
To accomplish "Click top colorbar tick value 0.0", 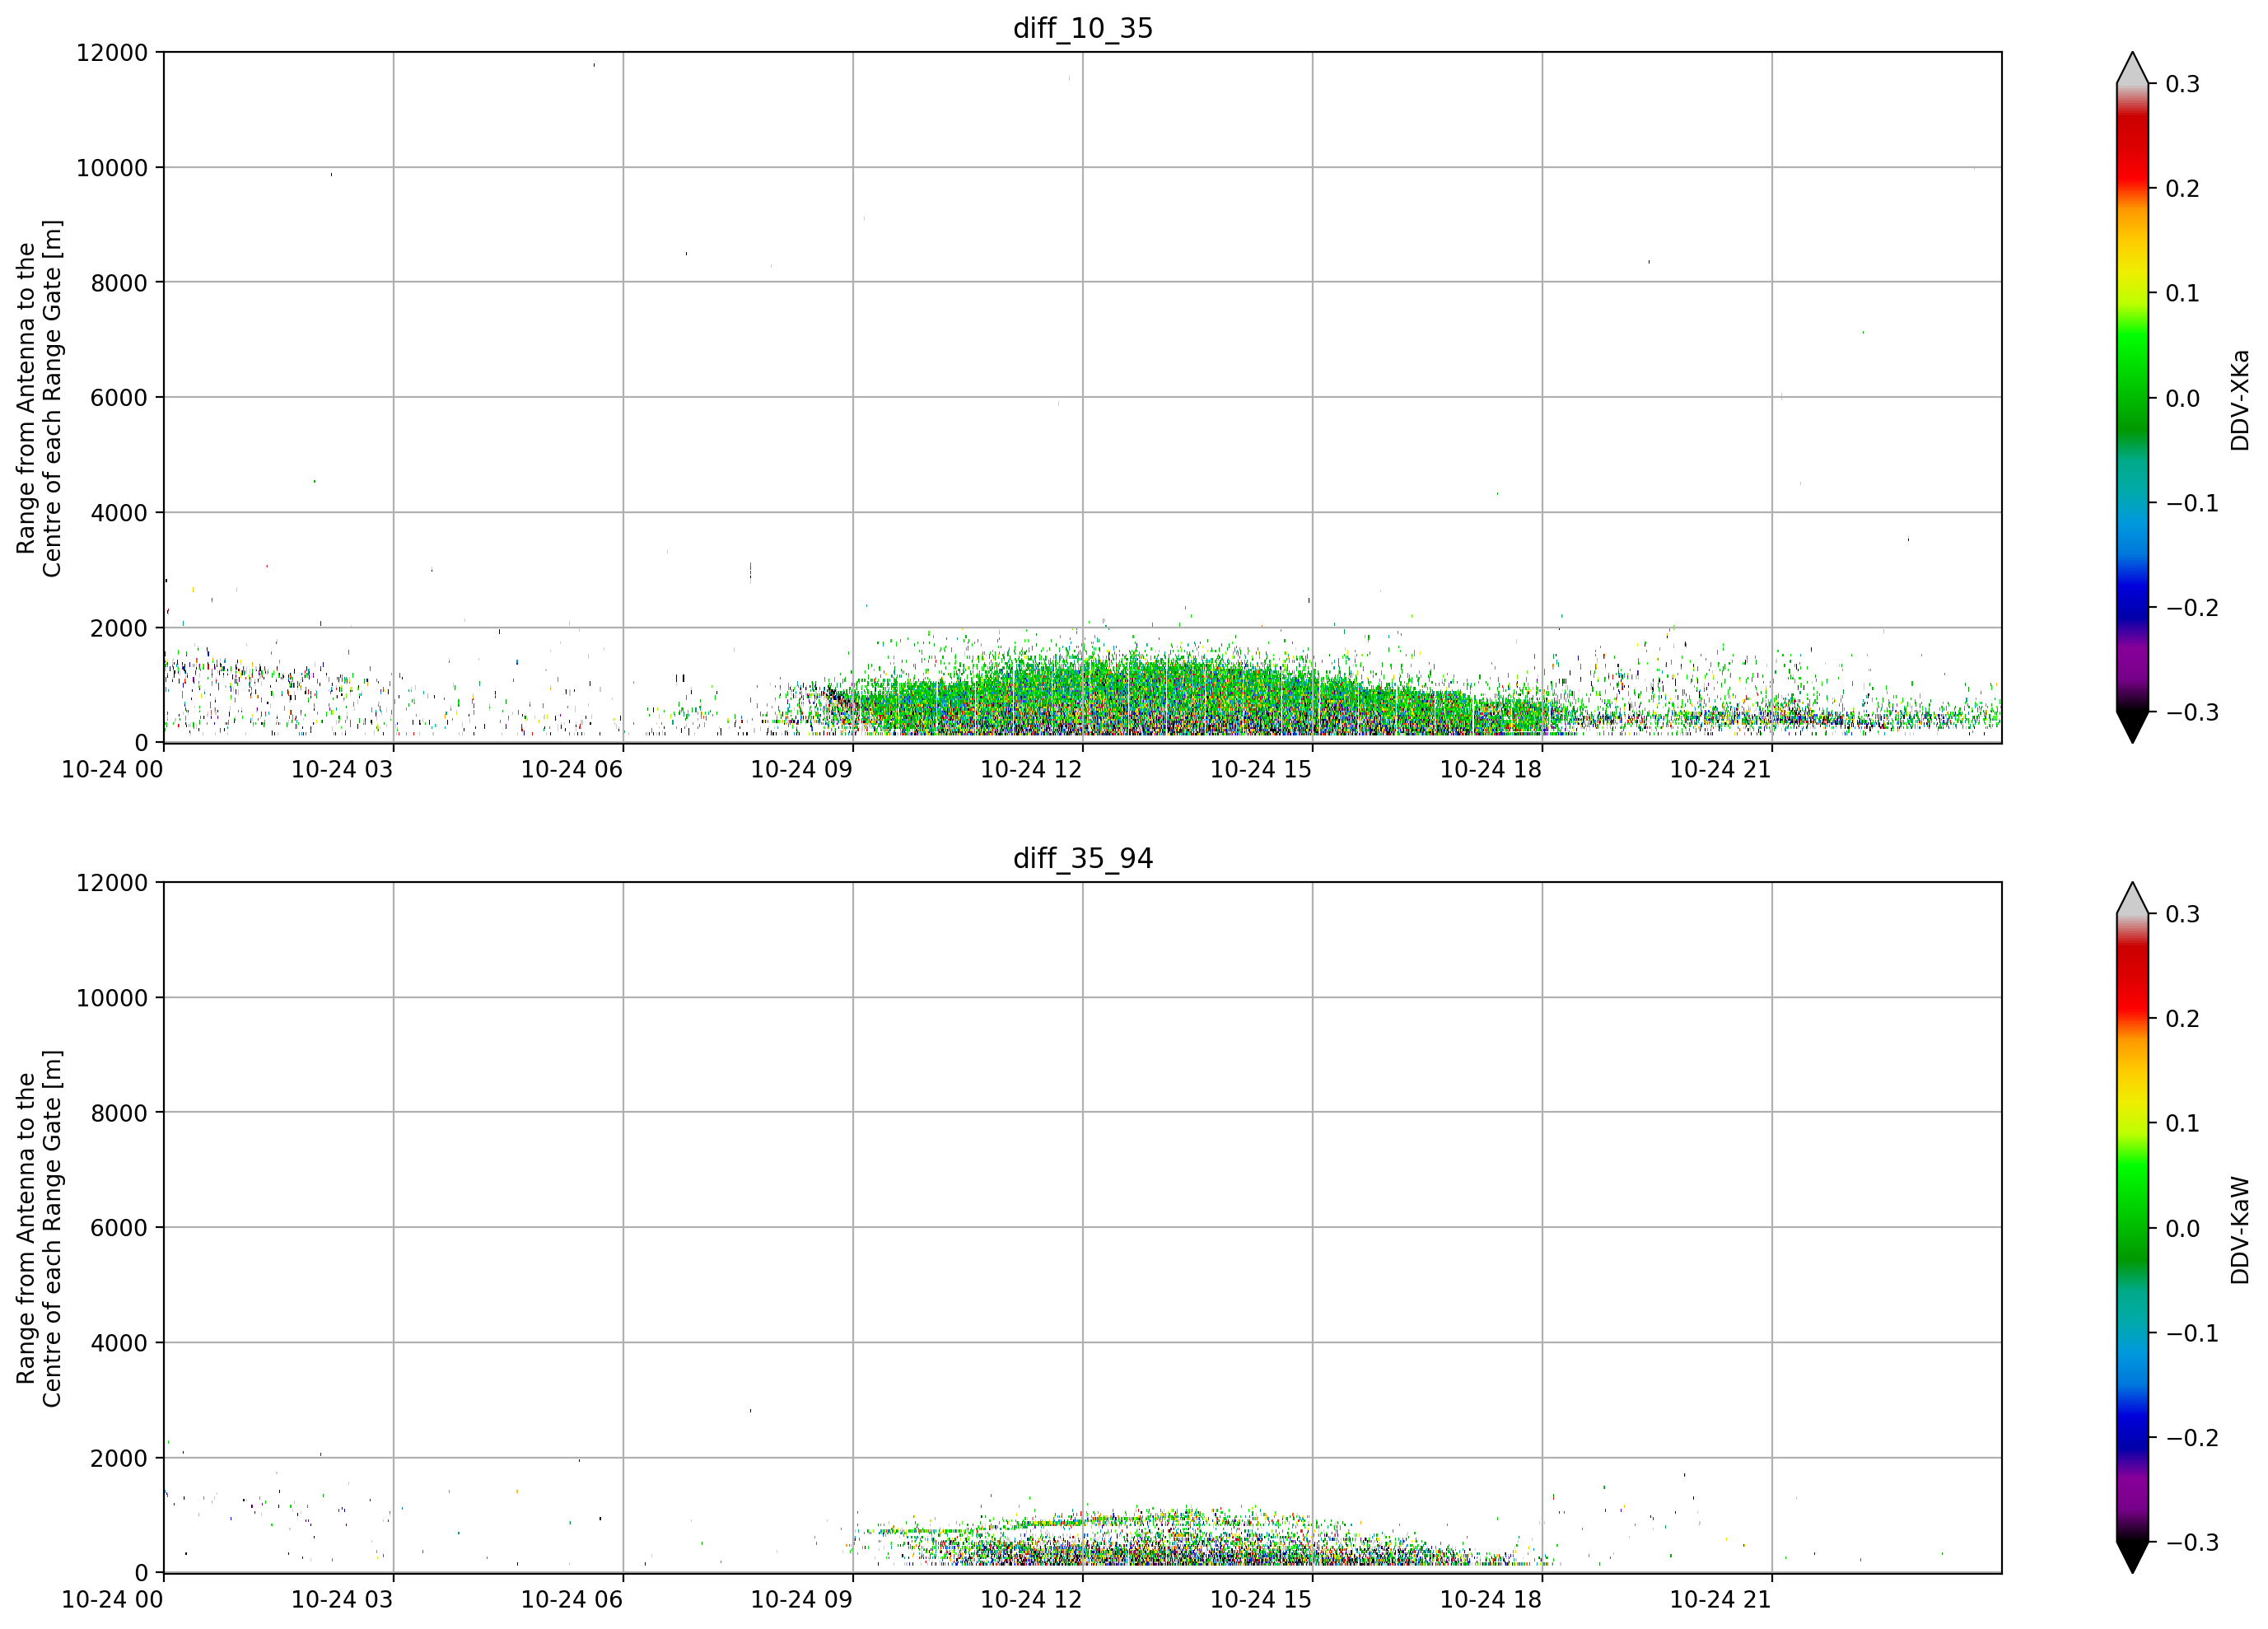I will click(x=2183, y=399).
